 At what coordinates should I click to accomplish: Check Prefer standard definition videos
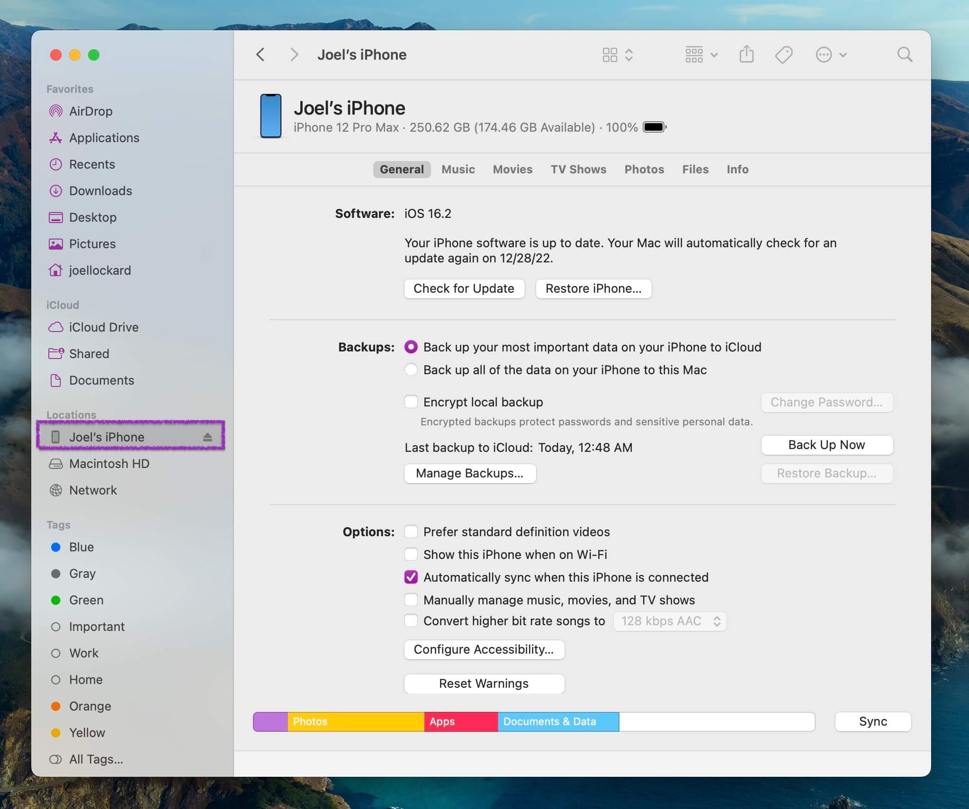click(411, 532)
